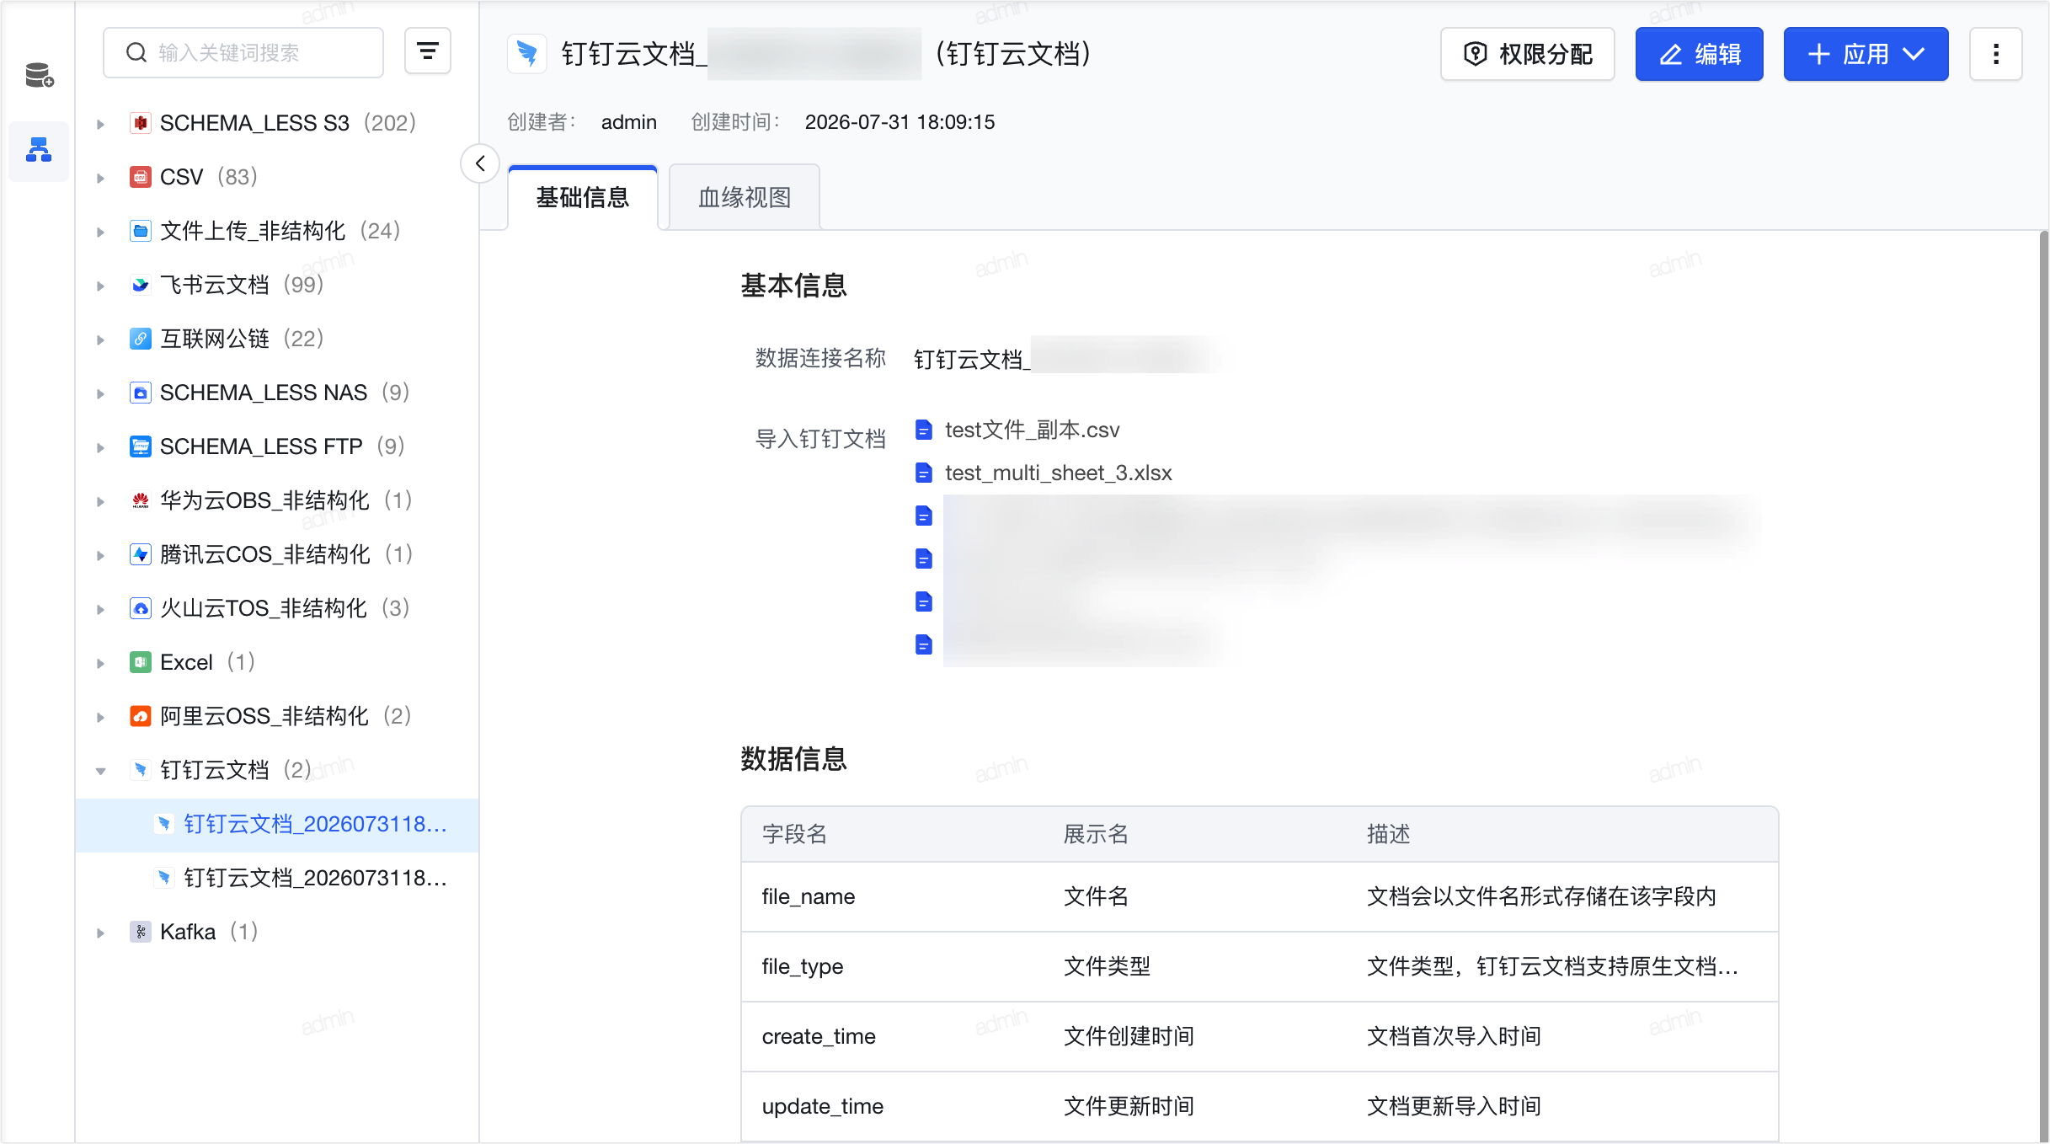Select the 基础信息 tab
This screenshot has width=2050, height=1144.
(x=583, y=197)
